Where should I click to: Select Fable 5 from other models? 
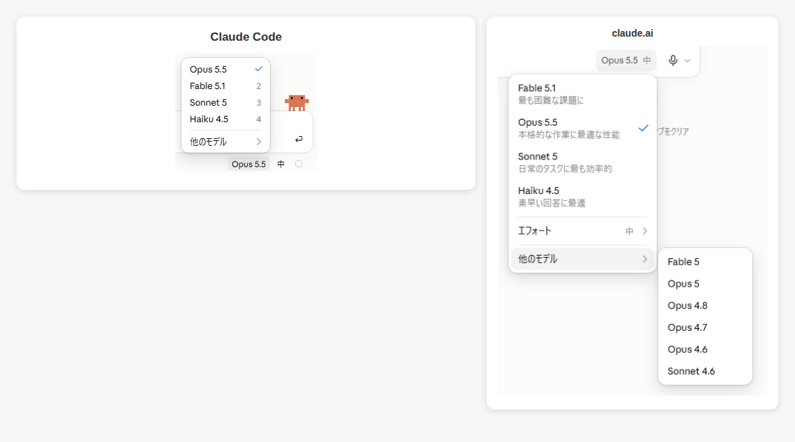pos(705,262)
